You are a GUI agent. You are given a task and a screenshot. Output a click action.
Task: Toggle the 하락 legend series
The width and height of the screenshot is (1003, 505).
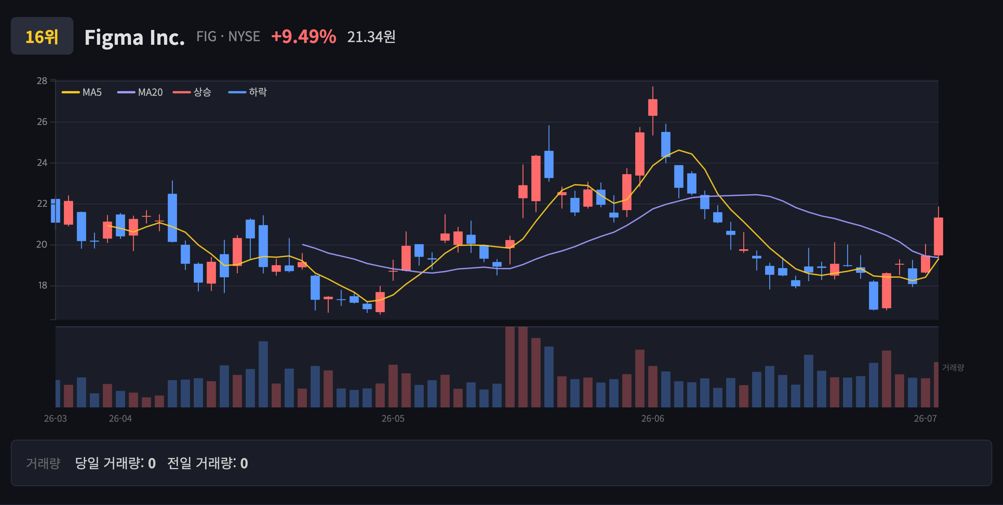click(248, 92)
